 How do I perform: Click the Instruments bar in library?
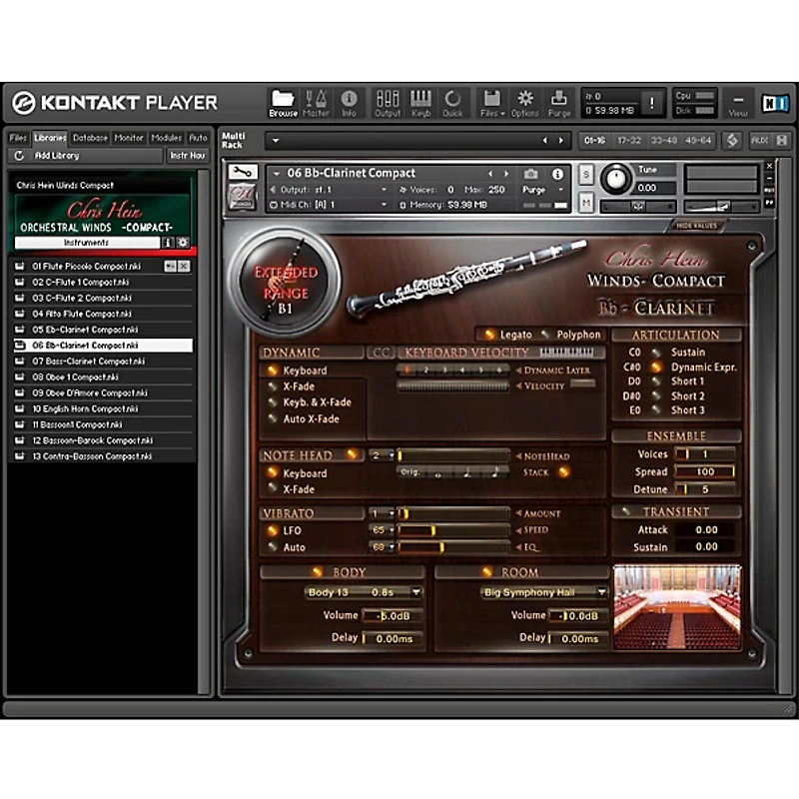87,243
